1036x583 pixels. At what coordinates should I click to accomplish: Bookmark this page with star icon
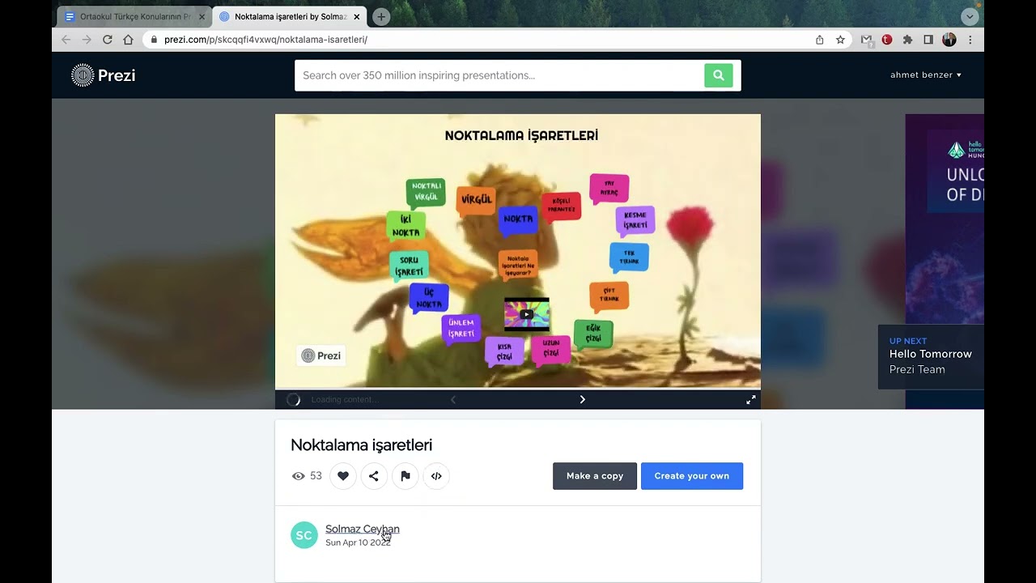tap(840, 40)
